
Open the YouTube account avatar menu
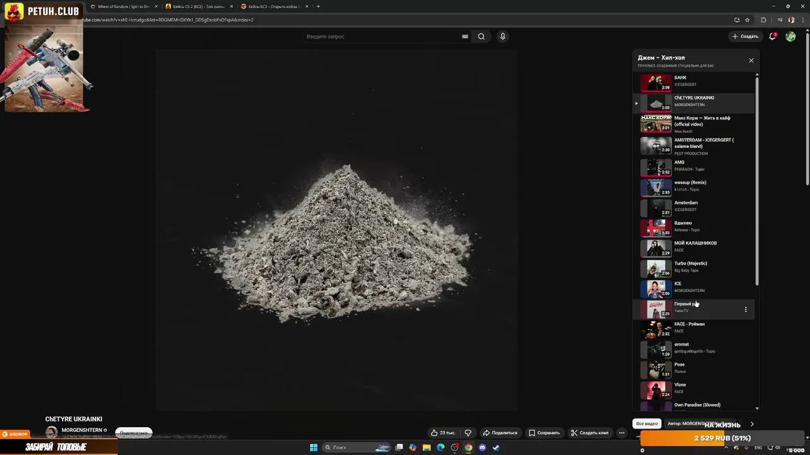790,37
